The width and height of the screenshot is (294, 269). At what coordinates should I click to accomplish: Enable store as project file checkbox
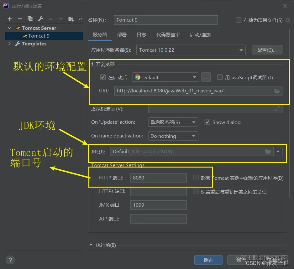click(239, 20)
